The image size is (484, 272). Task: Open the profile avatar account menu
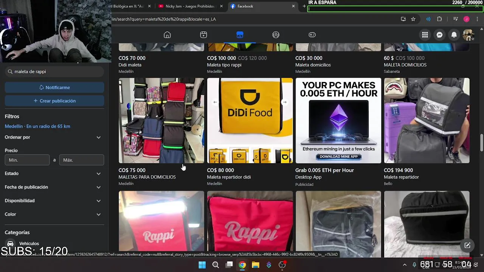coord(468,35)
